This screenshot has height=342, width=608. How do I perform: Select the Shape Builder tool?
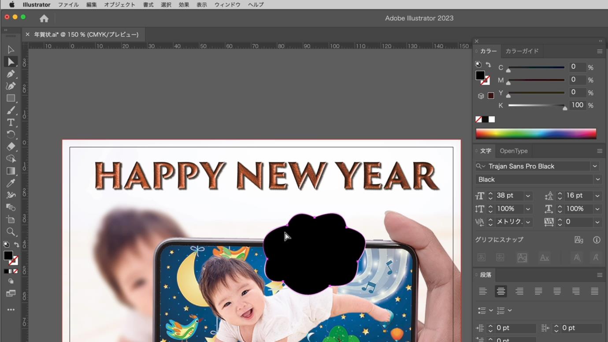11,159
